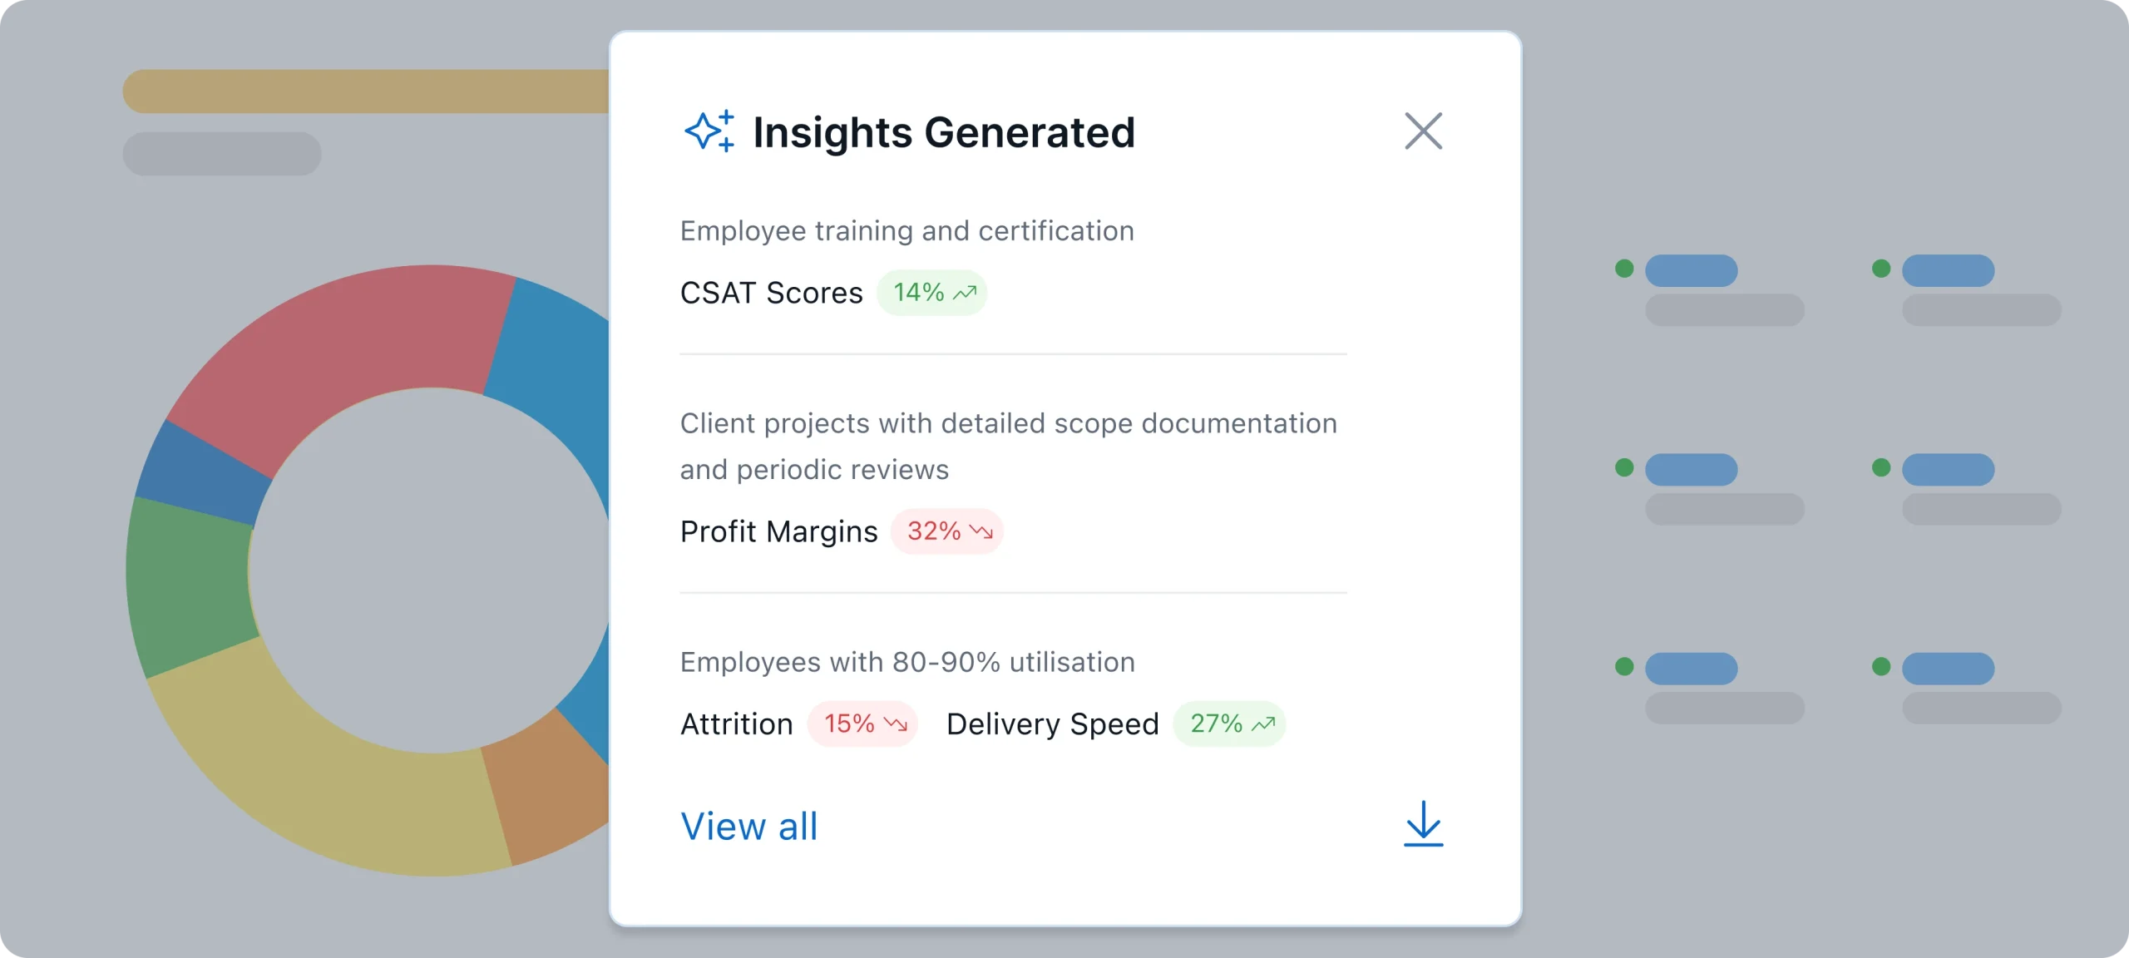Click Employee training and certification insight
This screenshot has width=2129, height=958.
pos(906,231)
